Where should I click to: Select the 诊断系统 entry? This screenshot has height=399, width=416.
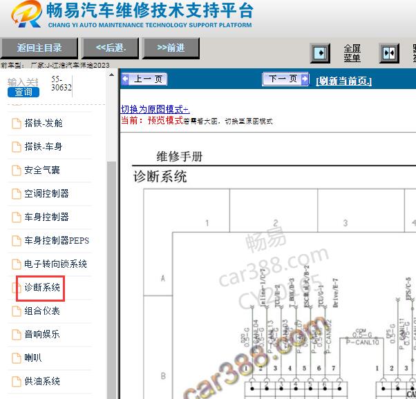click(x=42, y=287)
